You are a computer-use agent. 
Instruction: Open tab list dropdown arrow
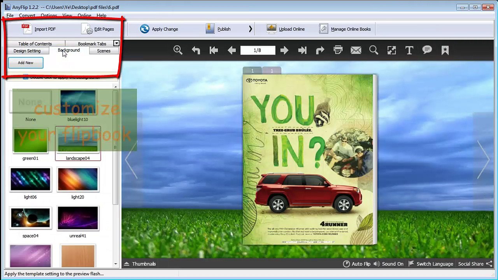pyautogui.click(x=116, y=43)
